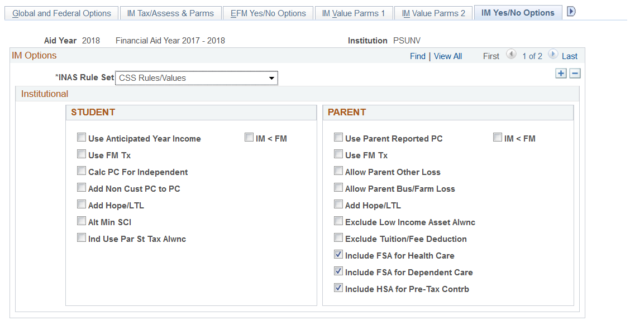The image size is (630, 321).
Task: Enable Exclude Tuition/Fee Deduction
Action: pos(338,237)
